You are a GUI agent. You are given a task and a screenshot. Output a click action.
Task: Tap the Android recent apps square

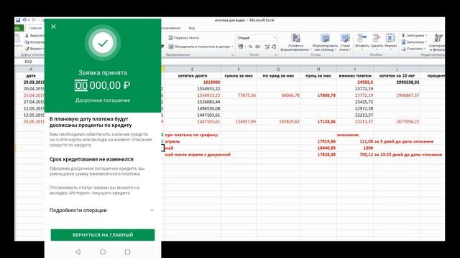coord(127,252)
